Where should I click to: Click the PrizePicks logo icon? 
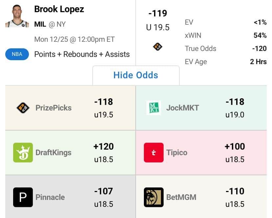pyautogui.click(x=23, y=108)
